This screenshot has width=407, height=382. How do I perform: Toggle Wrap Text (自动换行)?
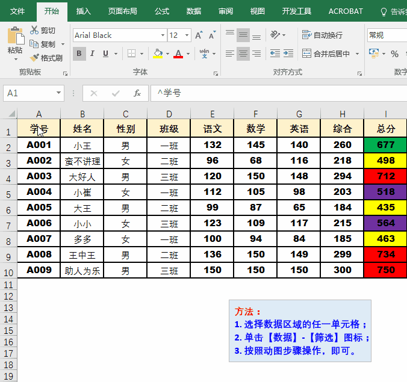[x=322, y=35]
